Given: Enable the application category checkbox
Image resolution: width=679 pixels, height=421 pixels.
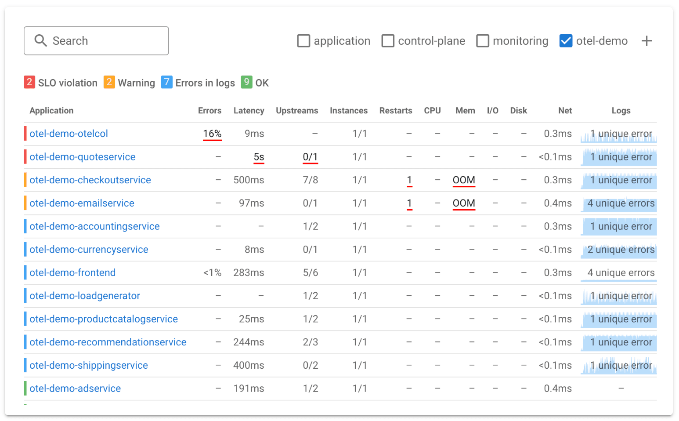Looking at the screenshot, I should click(x=303, y=41).
